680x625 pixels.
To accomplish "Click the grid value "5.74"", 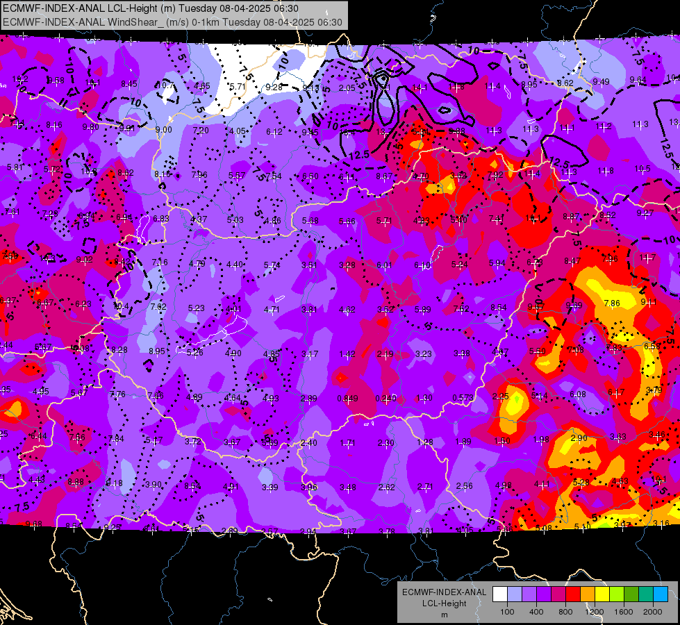I will click(x=272, y=265).
